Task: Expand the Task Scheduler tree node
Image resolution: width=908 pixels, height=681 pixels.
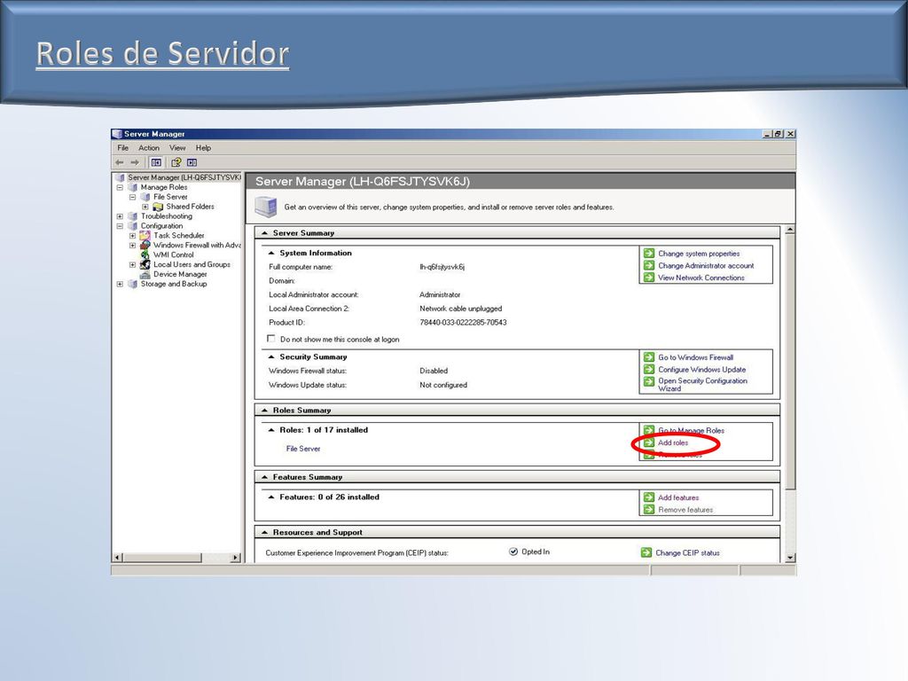Action: click(133, 236)
